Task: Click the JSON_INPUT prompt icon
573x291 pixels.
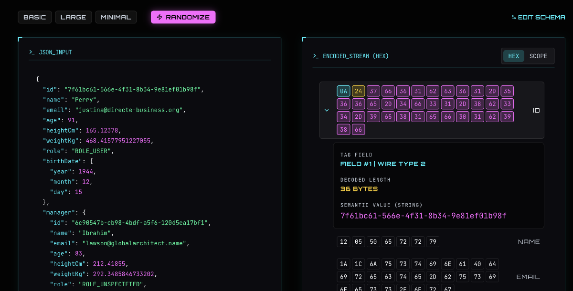Action: (x=32, y=52)
